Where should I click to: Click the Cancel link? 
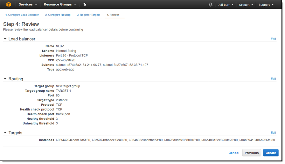point(234,153)
